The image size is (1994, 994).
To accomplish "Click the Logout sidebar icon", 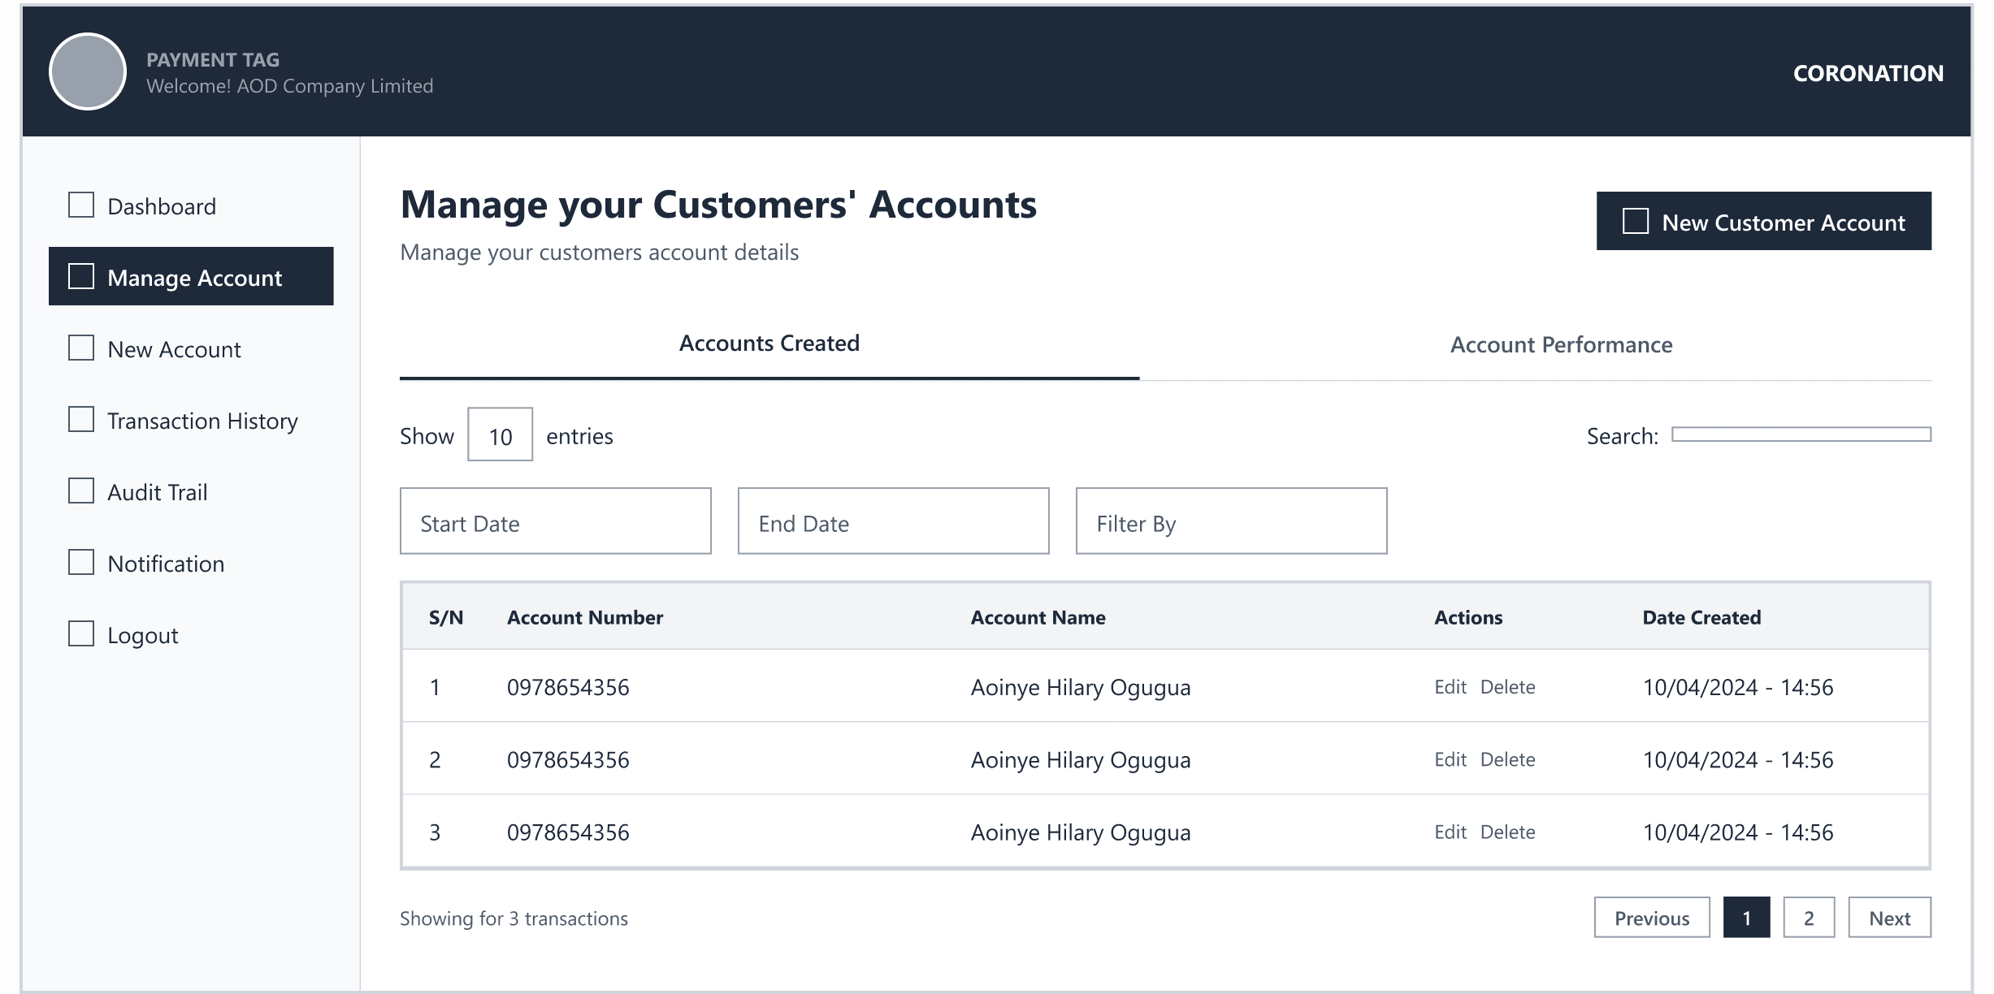I will 81,633.
